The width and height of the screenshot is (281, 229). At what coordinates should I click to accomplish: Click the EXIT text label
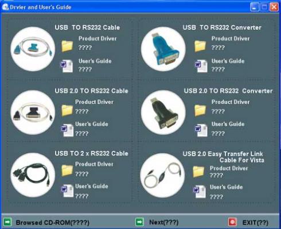255,223
